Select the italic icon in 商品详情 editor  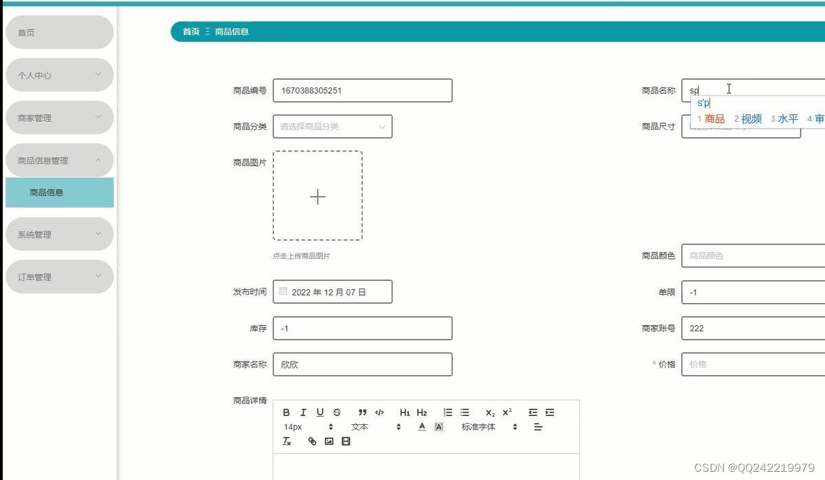coord(302,413)
